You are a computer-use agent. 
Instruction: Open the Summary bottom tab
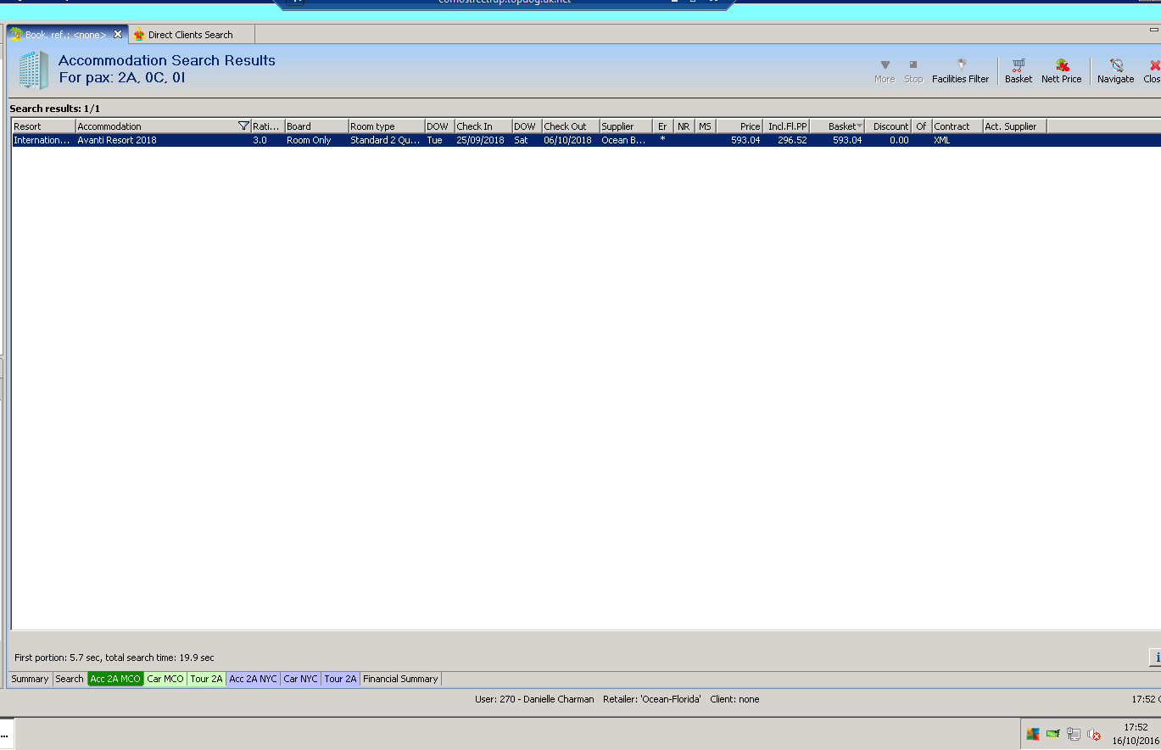(31, 679)
